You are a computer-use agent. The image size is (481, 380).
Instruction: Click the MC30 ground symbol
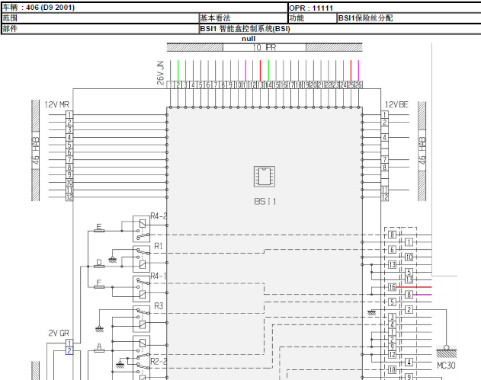[x=447, y=352]
